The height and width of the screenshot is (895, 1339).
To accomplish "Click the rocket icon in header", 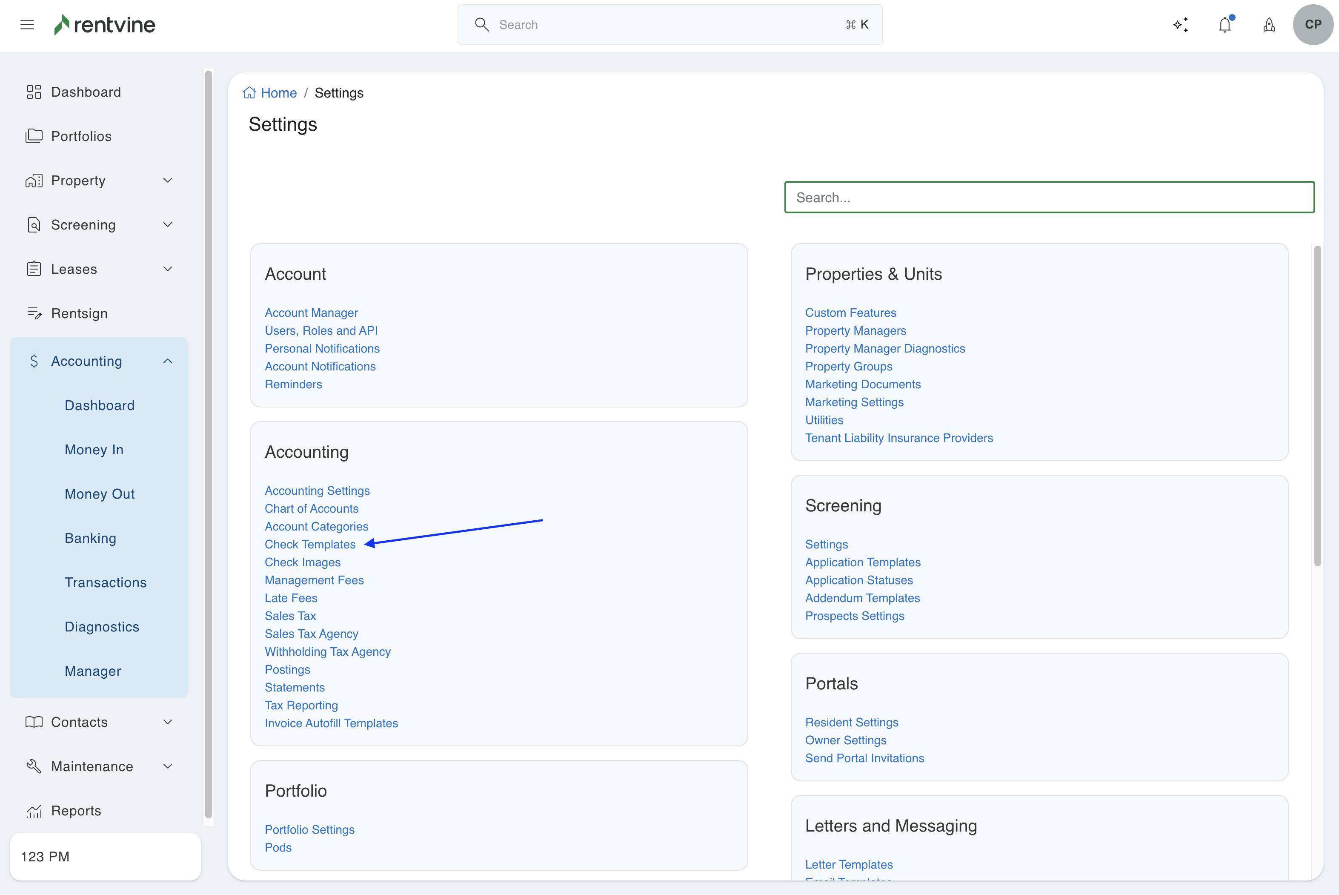I will tap(1269, 25).
